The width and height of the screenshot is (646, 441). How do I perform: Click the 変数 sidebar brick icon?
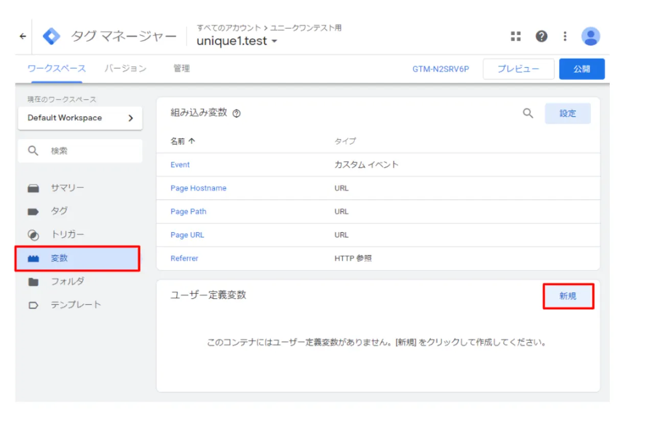coord(34,259)
